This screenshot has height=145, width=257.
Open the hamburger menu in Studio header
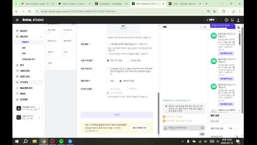tap(17, 20)
